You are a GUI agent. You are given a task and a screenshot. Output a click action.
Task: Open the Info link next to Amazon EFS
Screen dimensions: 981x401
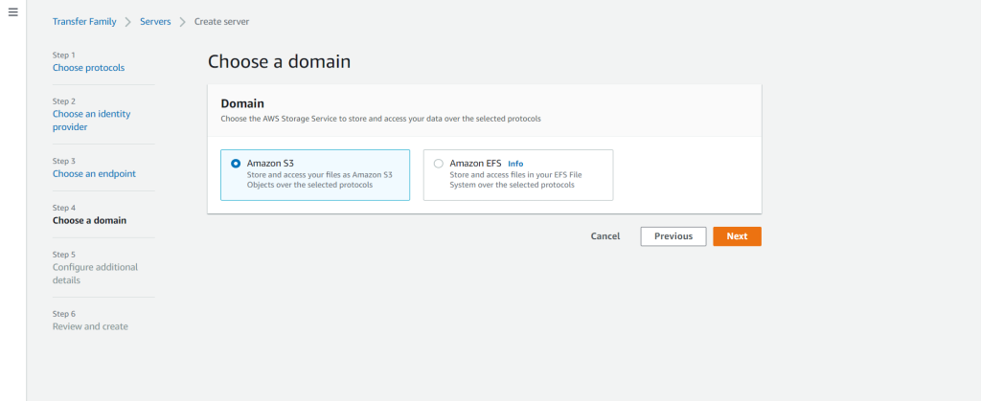[515, 164]
